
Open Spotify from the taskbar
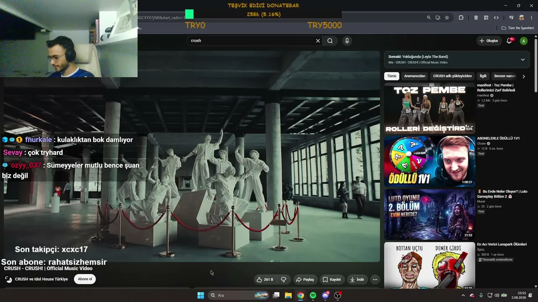click(x=313, y=295)
